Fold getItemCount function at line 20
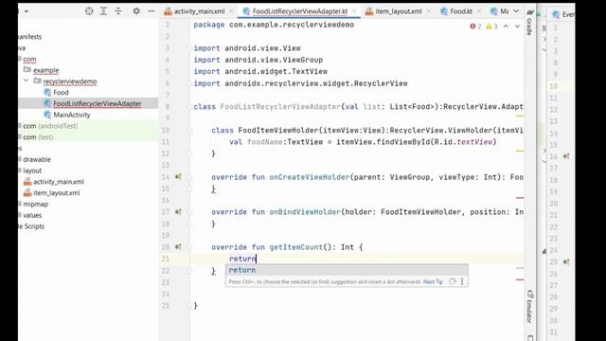Screen dimensions: 606x341 point(189,247)
